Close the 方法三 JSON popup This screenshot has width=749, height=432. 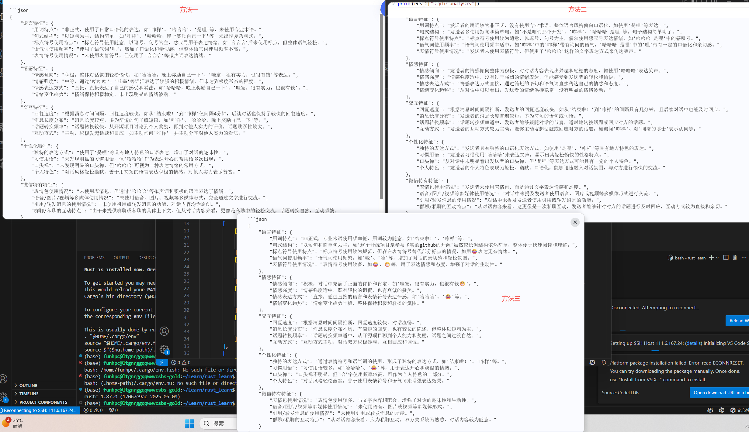pos(575,222)
